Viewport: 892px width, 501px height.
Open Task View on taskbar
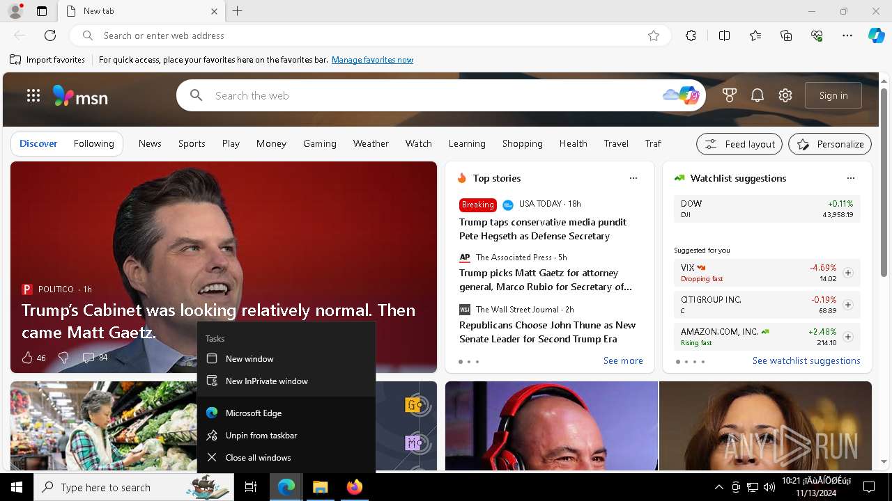pos(251,487)
